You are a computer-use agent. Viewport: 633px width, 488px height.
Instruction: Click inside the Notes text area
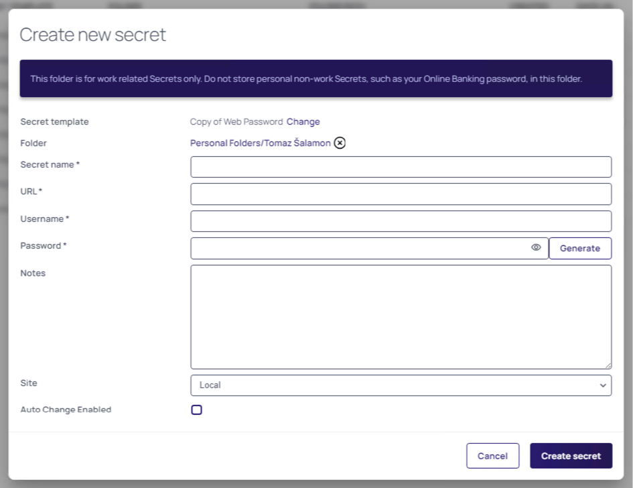point(401,315)
